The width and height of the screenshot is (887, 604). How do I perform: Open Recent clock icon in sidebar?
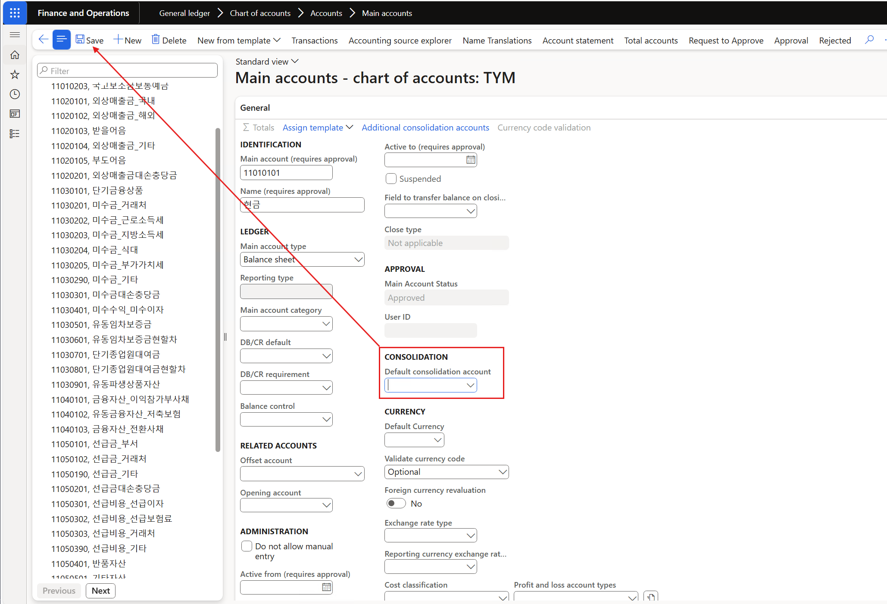pos(15,94)
